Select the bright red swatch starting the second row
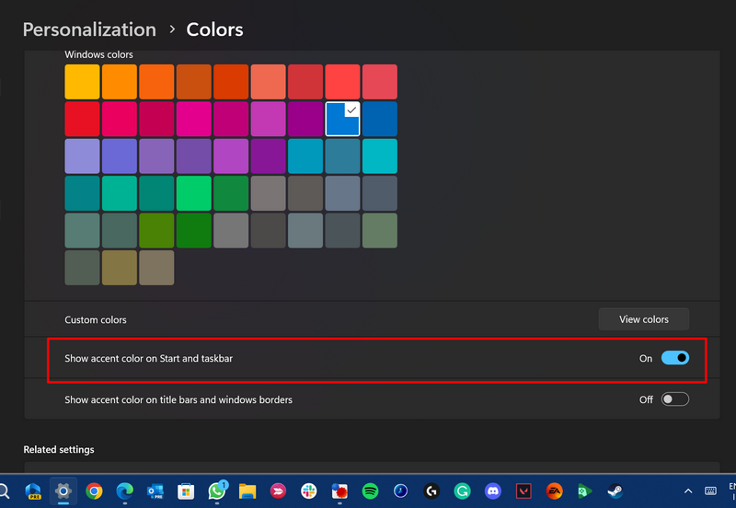Image resolution: width=736 pixels, height=508 pixels. 82,119
